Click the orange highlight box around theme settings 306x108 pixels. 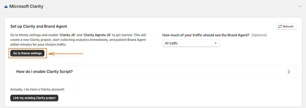point(28,53)
